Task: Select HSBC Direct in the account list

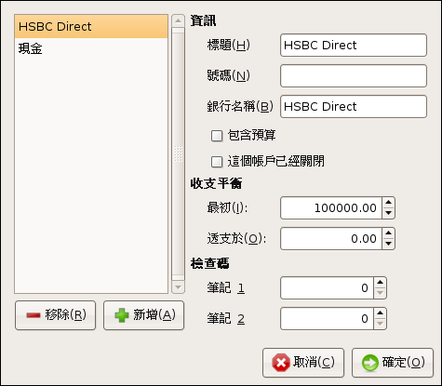Action: coord(91,27)
